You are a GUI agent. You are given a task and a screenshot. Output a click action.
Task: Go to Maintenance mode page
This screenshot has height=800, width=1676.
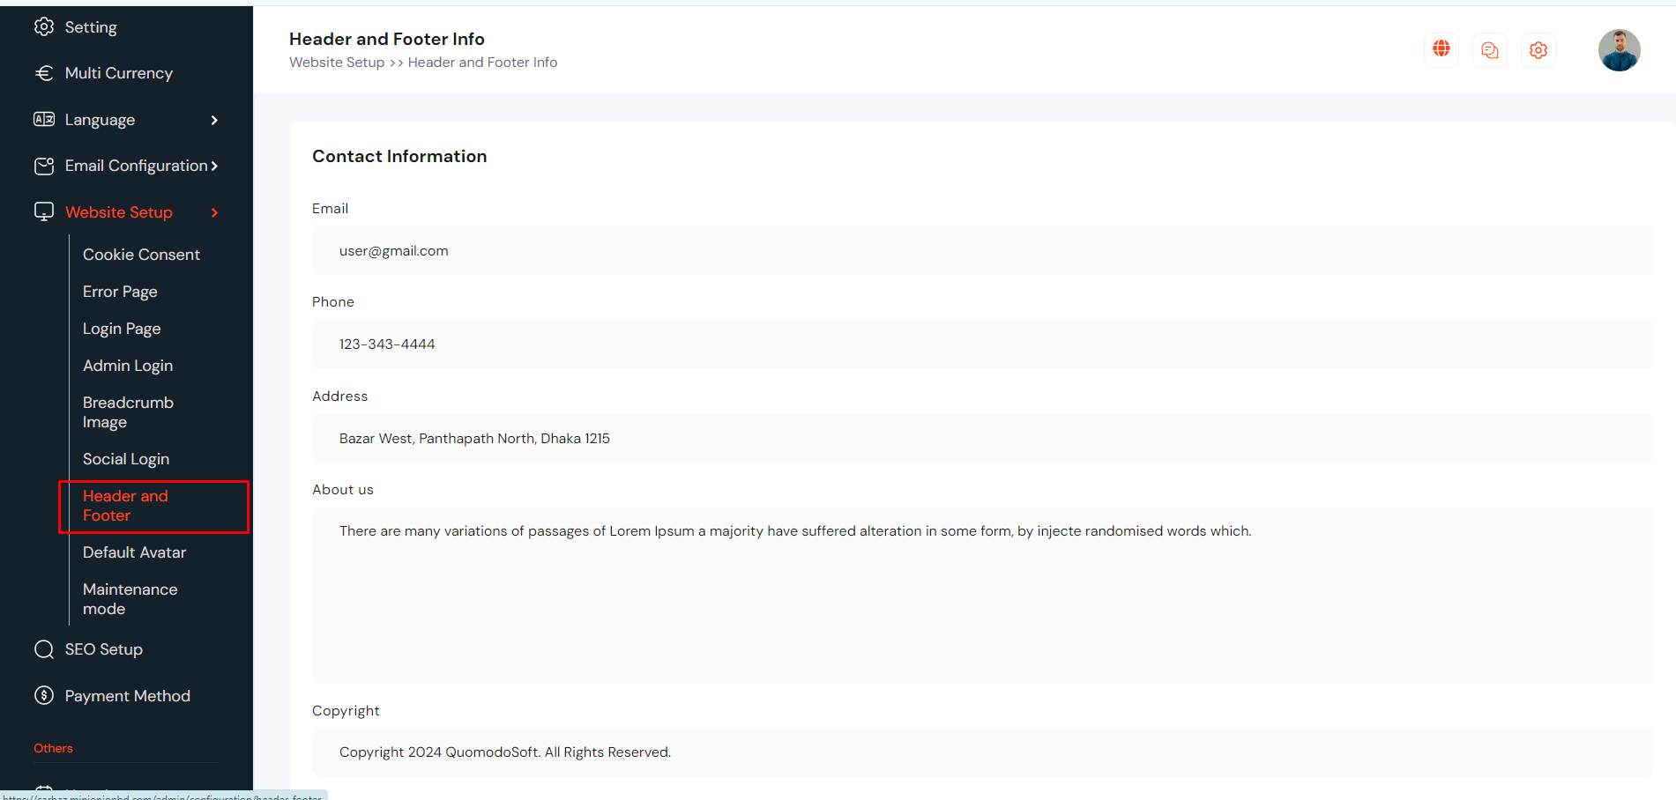click(x=130, y=599)
